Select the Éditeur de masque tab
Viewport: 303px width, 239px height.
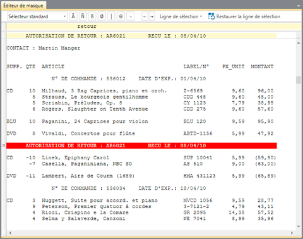point(23,6)
